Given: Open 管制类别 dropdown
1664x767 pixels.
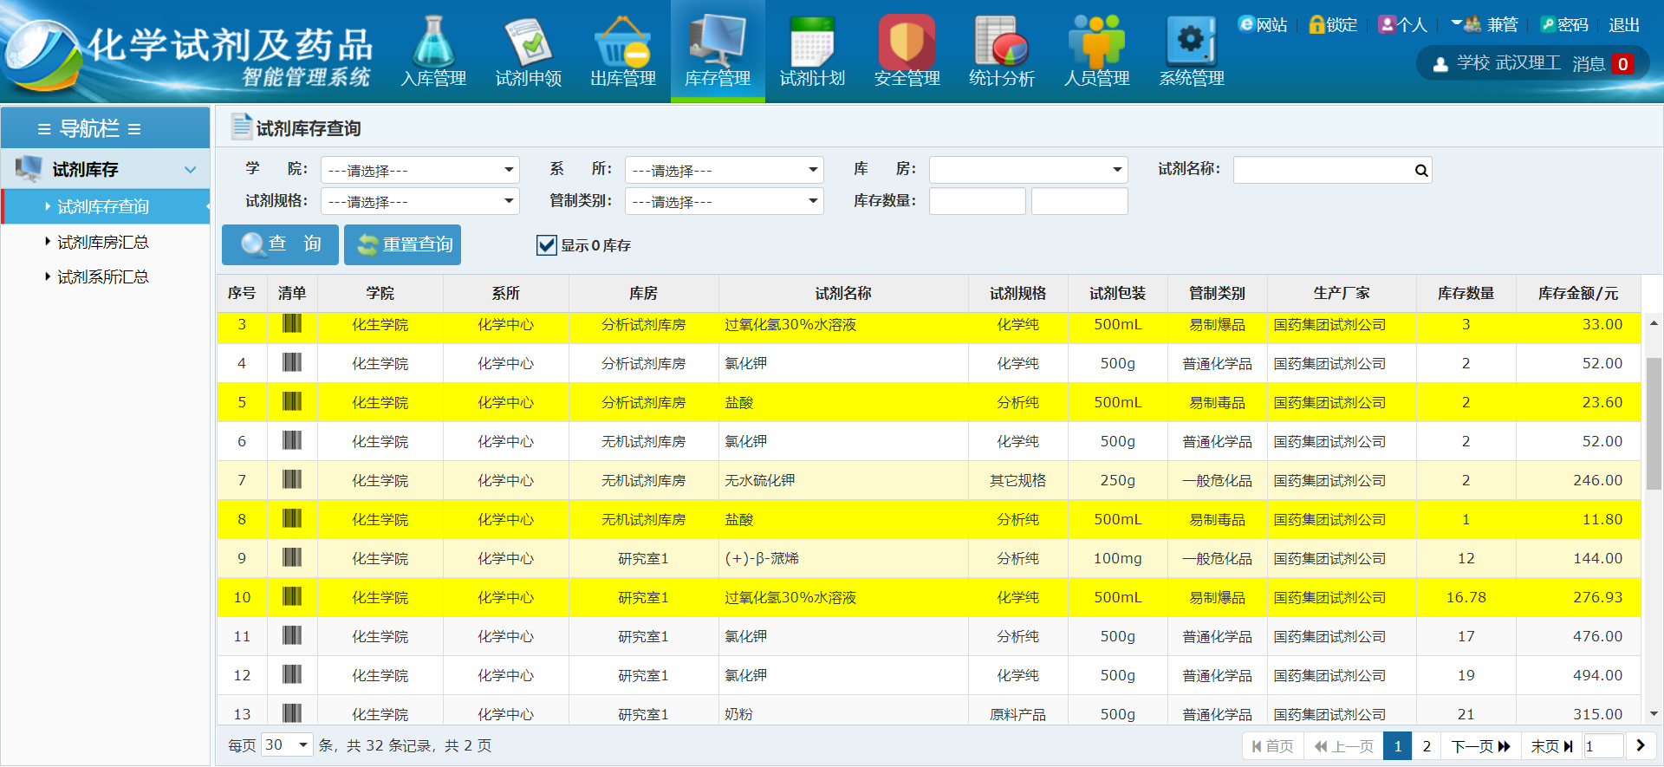Looking at the screenshot, I should [x=725, y=201].
